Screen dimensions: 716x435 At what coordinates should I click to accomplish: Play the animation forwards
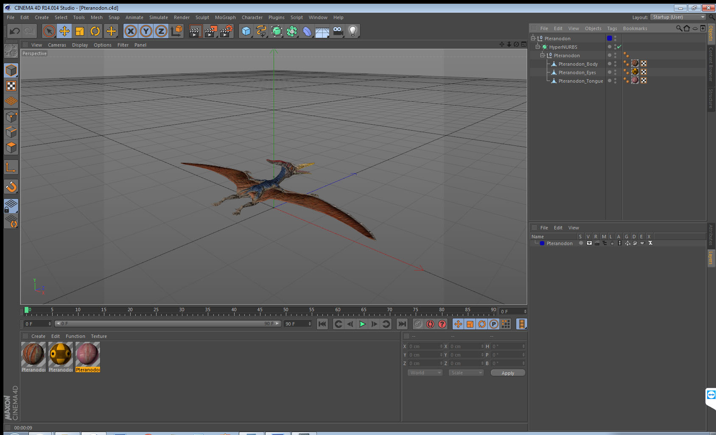click(x=362, y=324)
